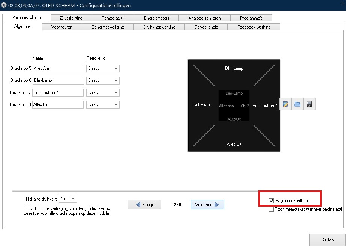Click the 'Drukknop 5' label

[21, 68]
